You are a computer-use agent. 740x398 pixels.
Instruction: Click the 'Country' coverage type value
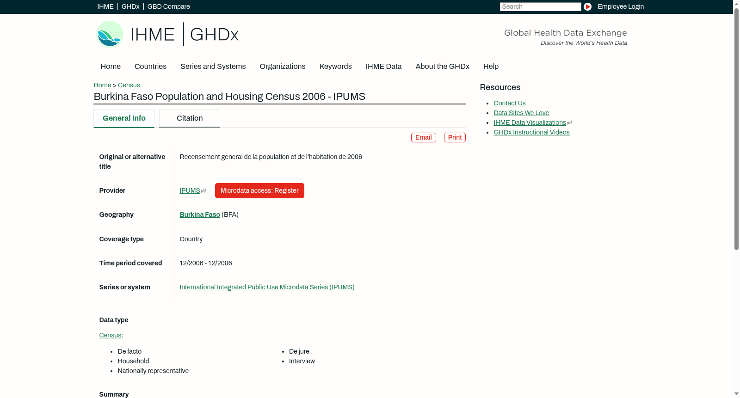coord(191,239)
